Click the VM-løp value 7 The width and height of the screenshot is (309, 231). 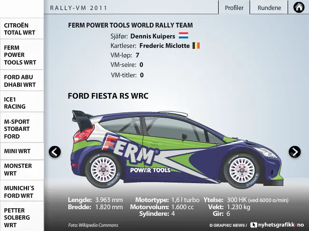click(x=137, y=55)
